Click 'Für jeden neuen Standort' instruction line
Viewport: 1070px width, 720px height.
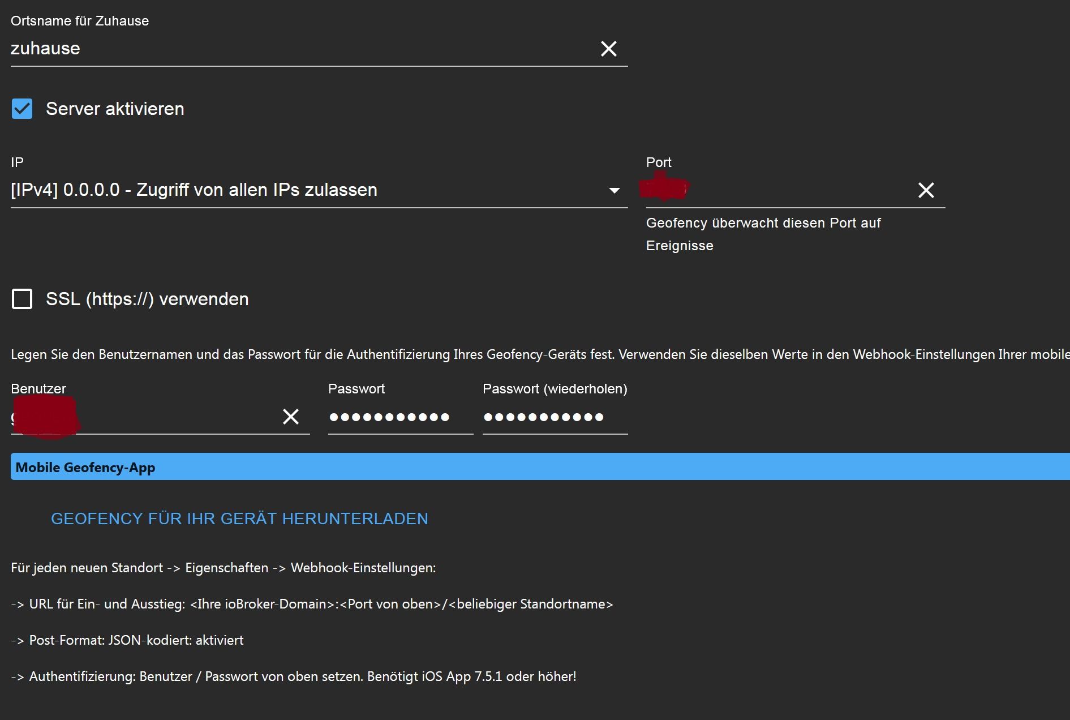point(224,568)
